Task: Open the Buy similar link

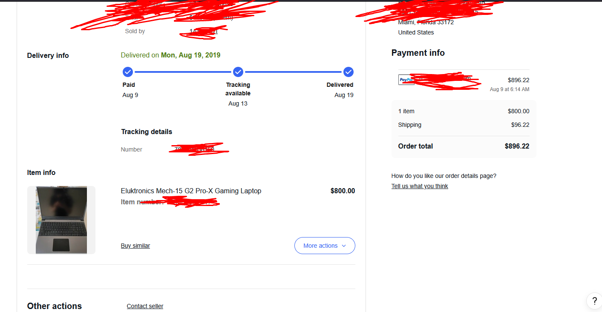Action: click(135, 246)
